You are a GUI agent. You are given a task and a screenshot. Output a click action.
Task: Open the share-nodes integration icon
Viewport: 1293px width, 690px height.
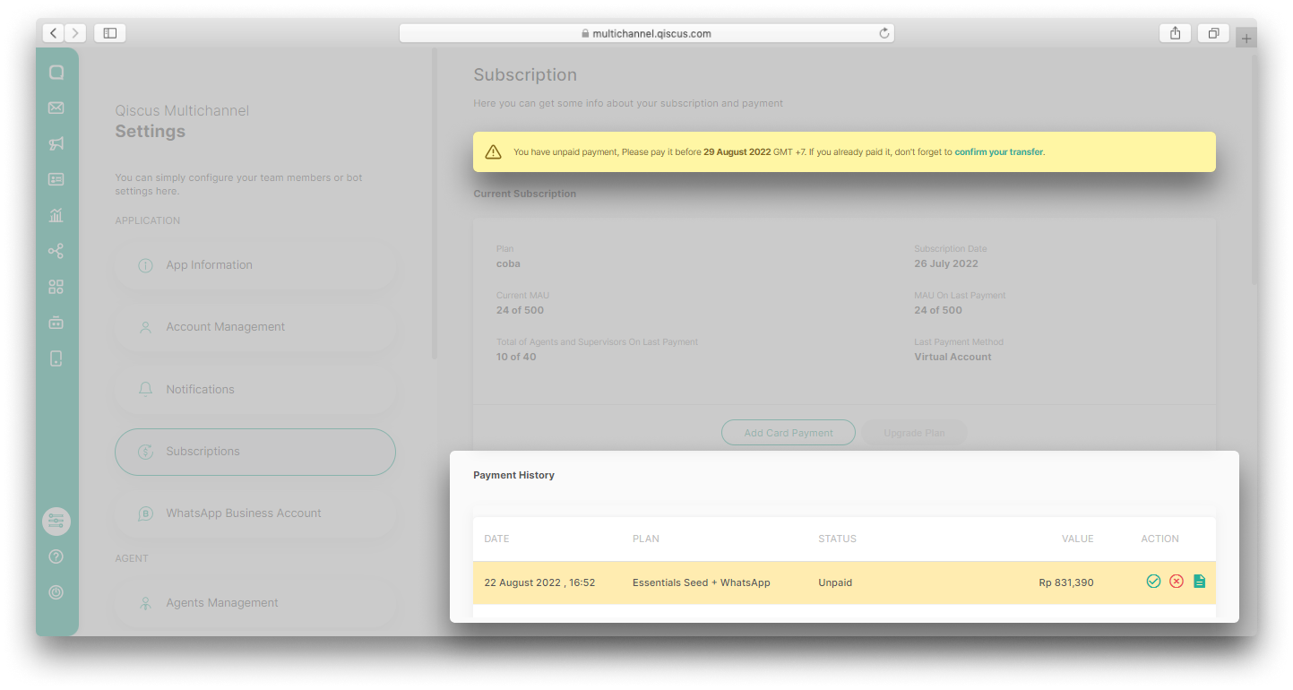click(x=56, y=251)
